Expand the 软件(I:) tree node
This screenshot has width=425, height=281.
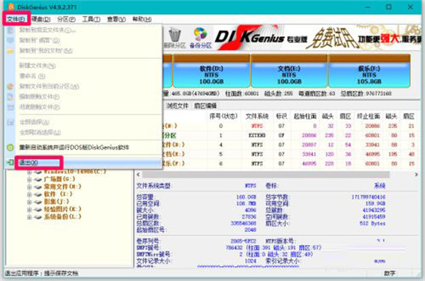[29, 194]
